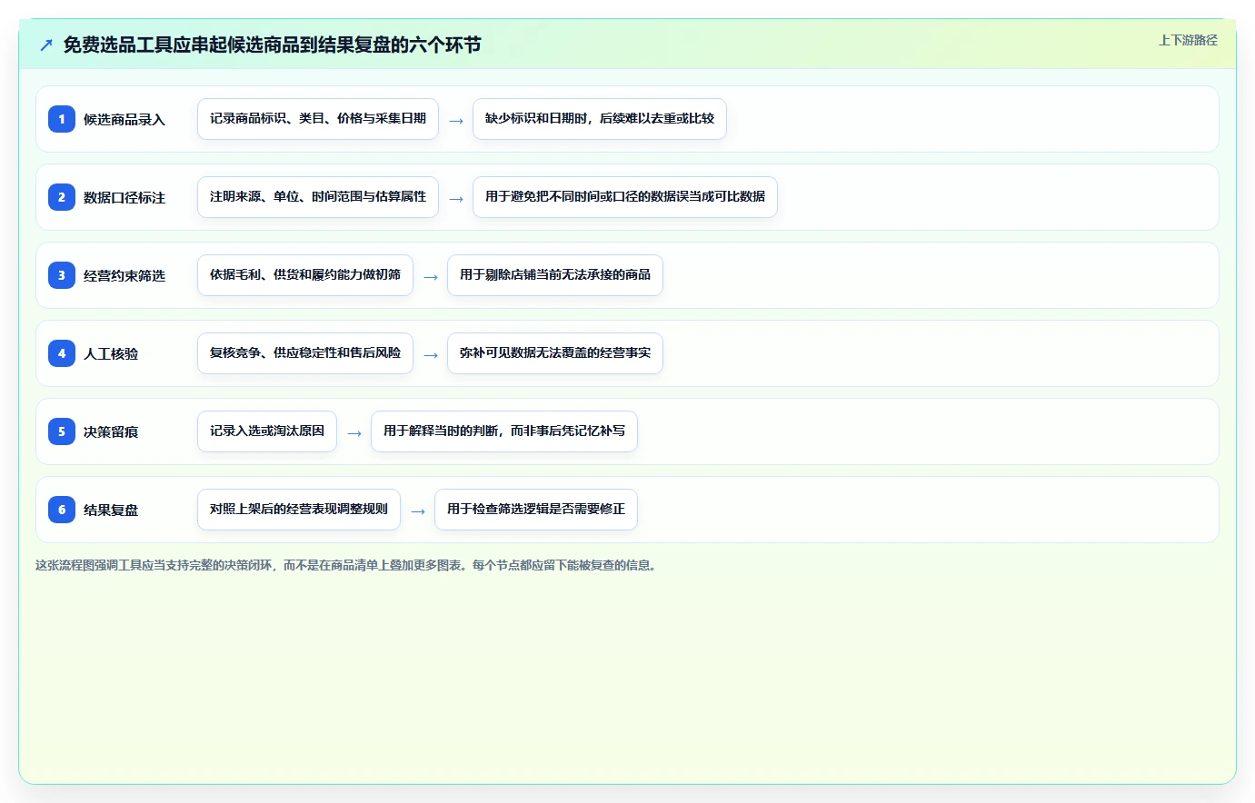Click the arrow in the 数据口径标注 row
The width and height of the screenshot is (1255, 803).
[x=456, y=199]
